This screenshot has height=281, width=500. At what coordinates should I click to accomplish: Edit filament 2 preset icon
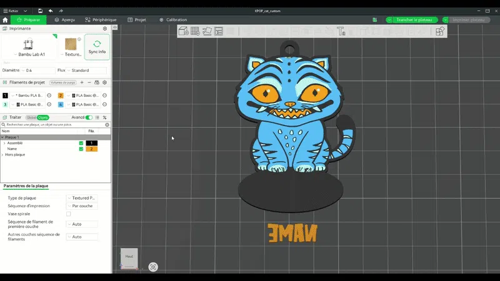coord(104,96)
